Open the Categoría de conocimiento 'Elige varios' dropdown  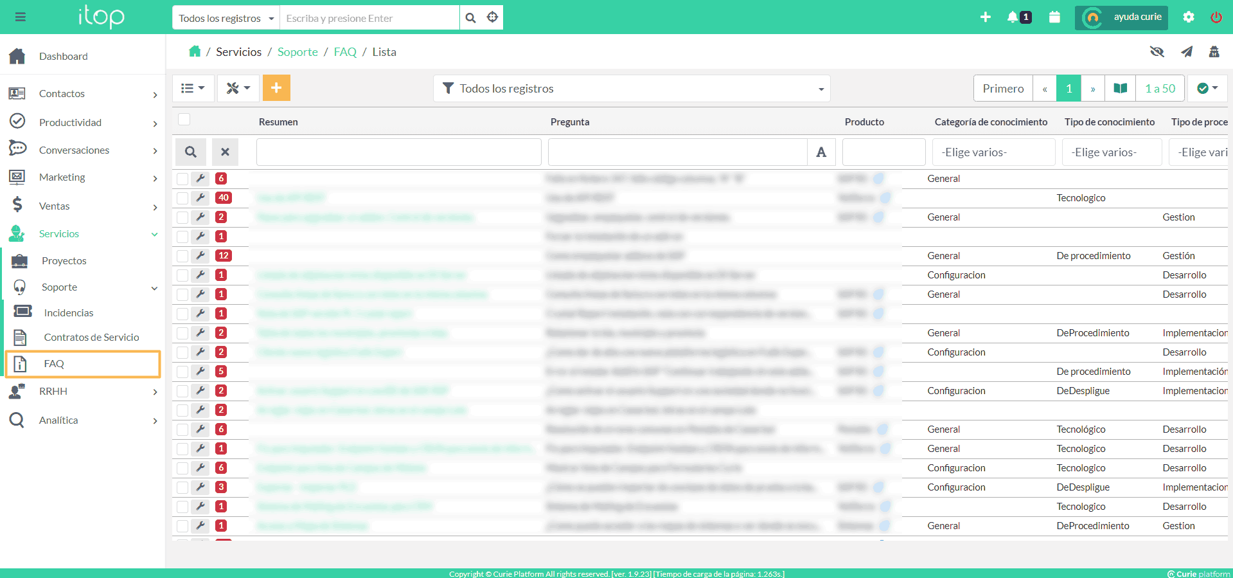(993, 152)
